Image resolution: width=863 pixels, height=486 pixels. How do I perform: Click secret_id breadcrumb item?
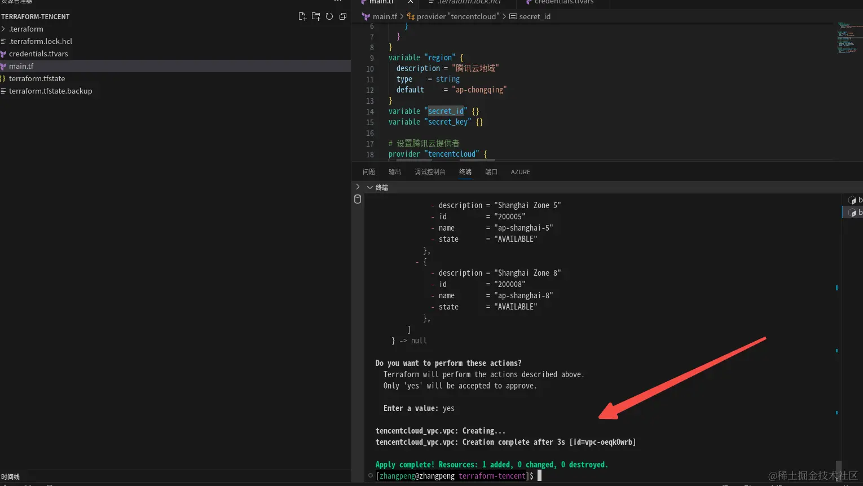tap(535, 16)
